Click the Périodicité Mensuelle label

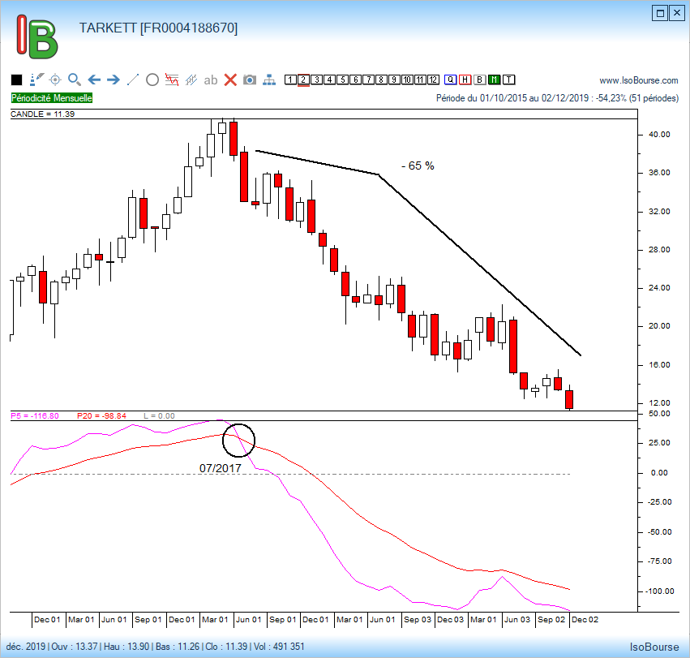coord(52,98)
